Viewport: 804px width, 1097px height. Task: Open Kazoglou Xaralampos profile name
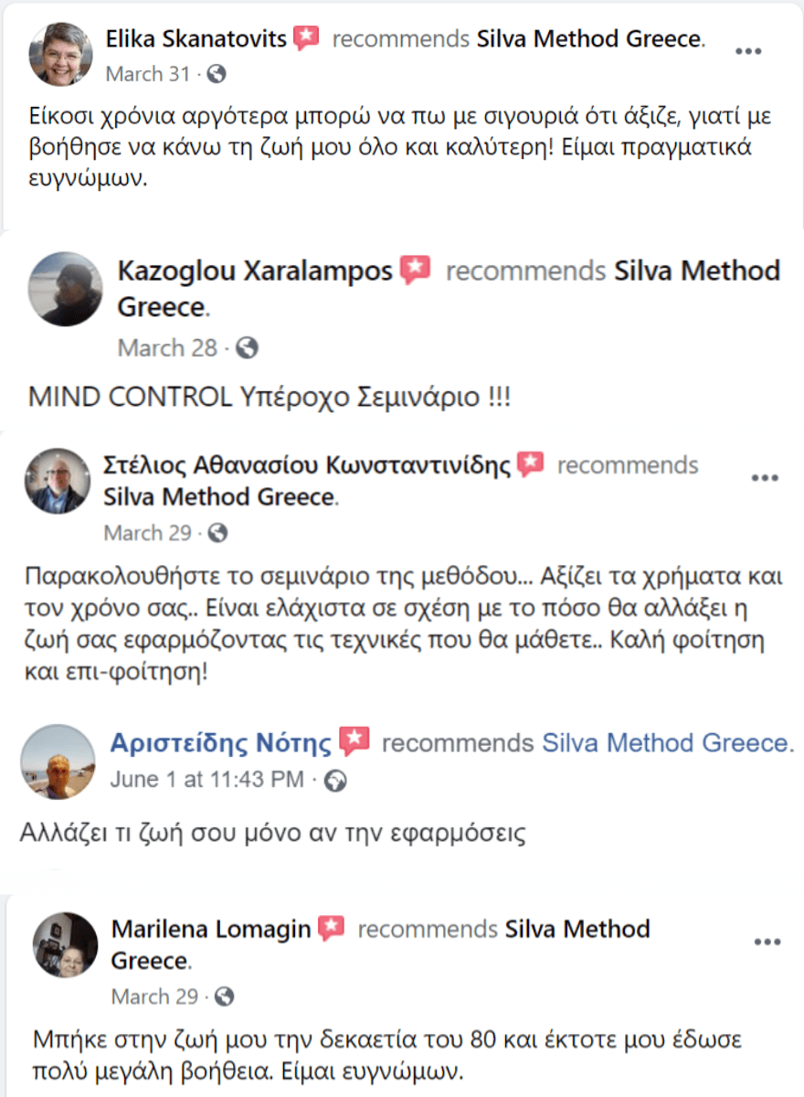(x=256, y=271)
